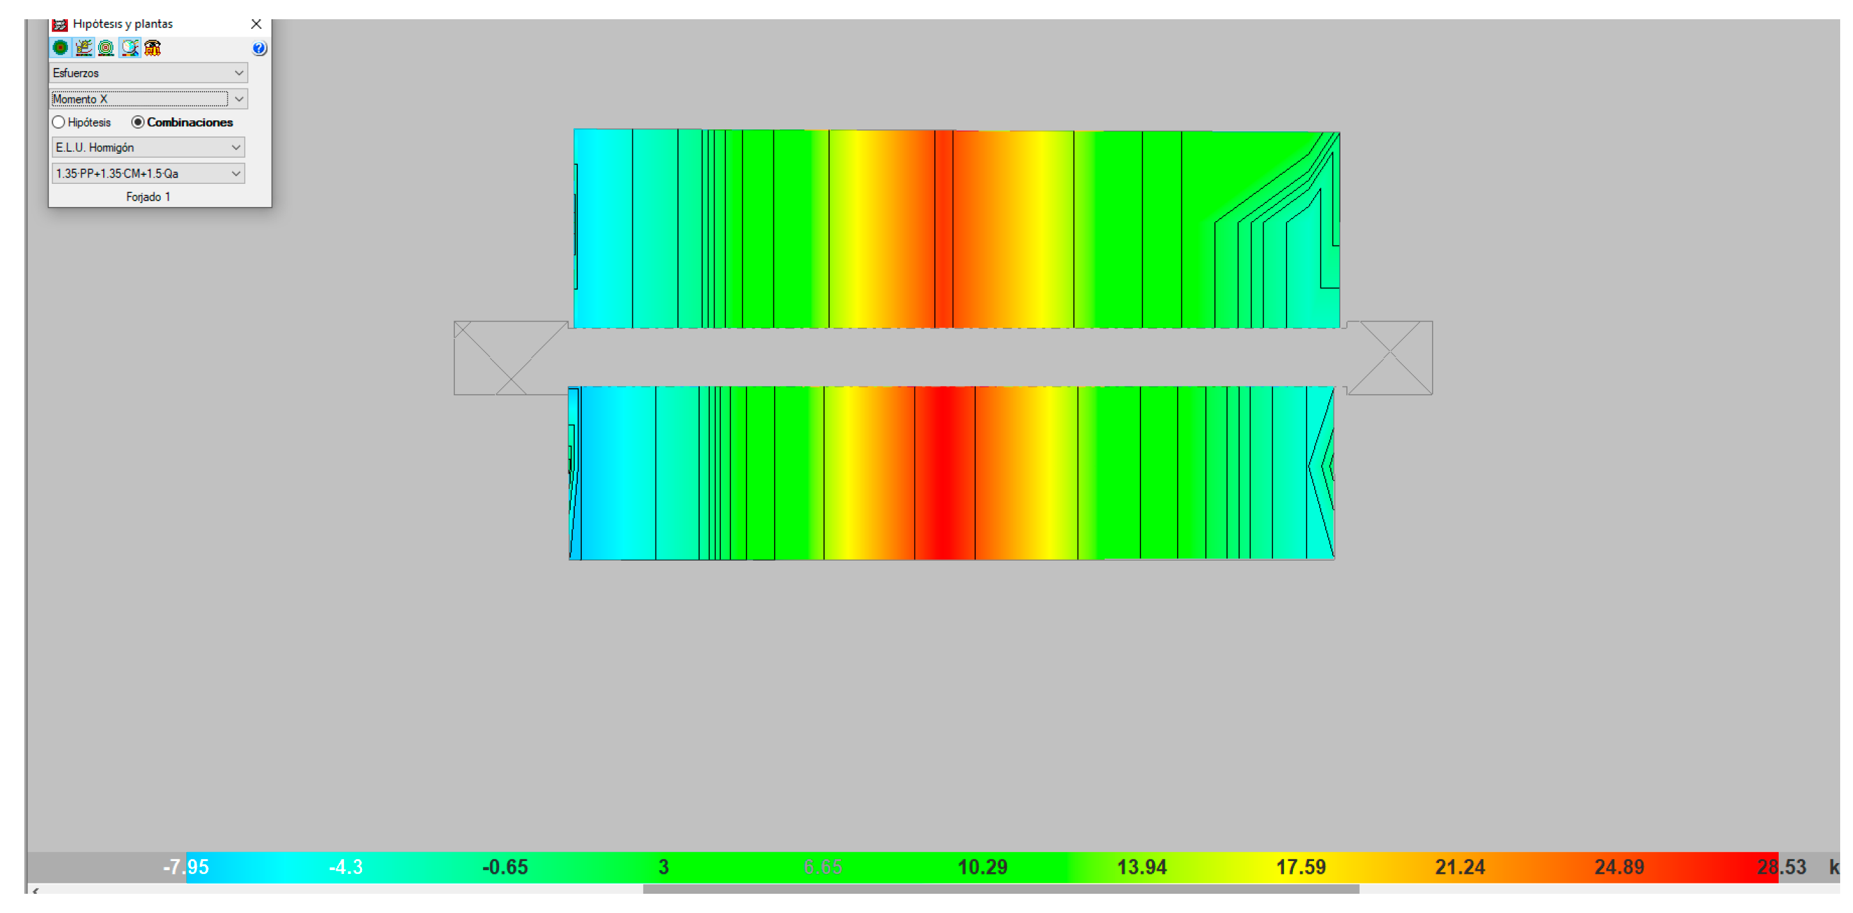Select the Combinaciones radio button

(x=138, y=122)
